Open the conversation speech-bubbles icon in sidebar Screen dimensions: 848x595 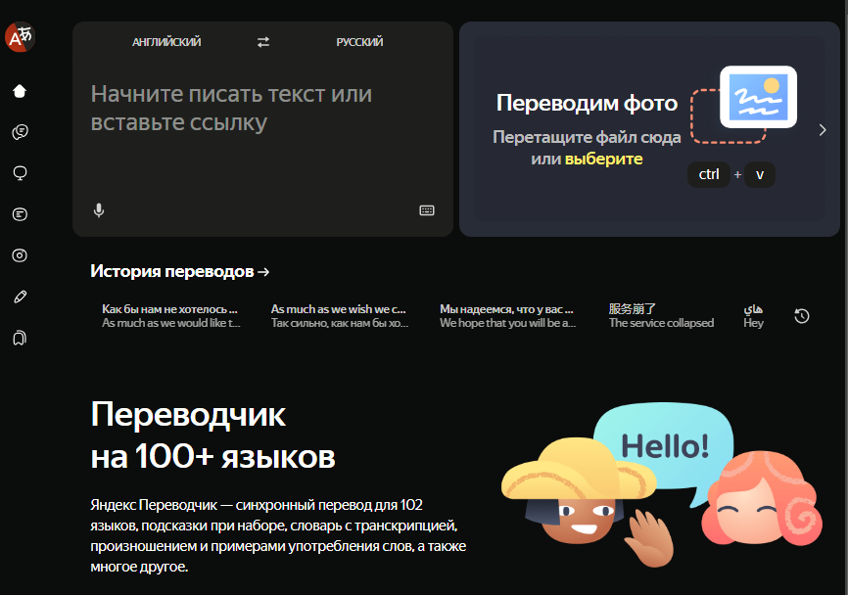(20, 131)
